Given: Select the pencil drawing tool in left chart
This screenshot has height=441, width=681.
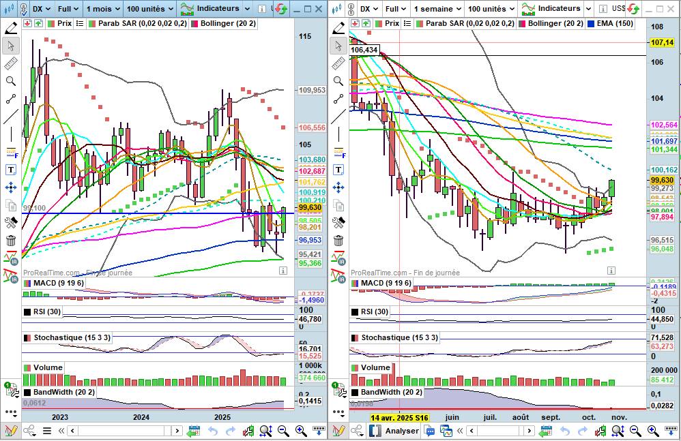Looking at the screenshot, I should [11, 28].
